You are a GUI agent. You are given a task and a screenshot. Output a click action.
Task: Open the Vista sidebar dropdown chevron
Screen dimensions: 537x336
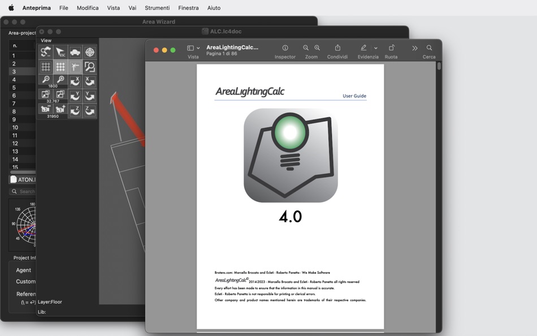[x=198, y=48]
